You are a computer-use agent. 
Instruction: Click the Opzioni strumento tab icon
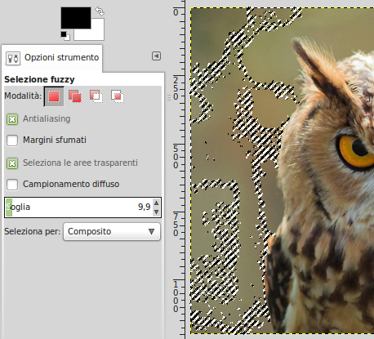(13, 58)
